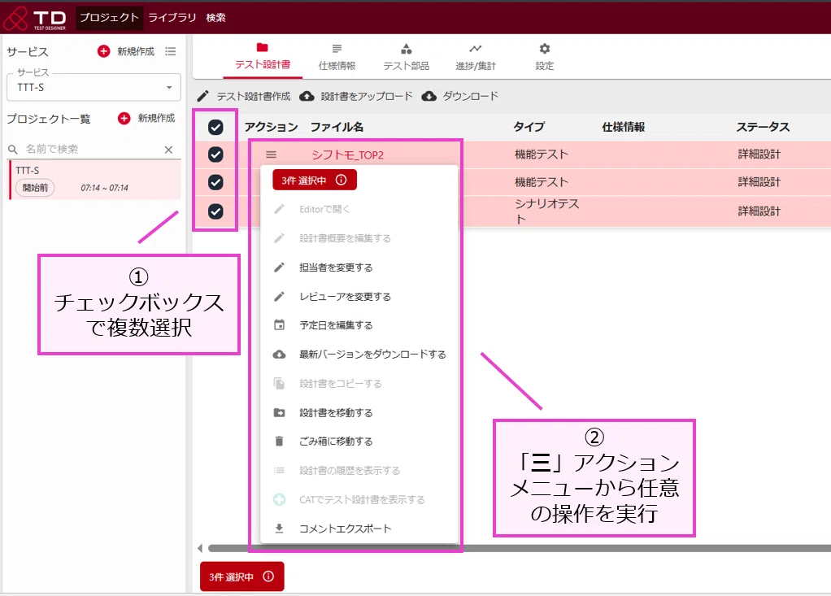The image size is (831, 596).
Task: Click the 3件 選択中 badge in popup menu
Action: pos(315,181)
